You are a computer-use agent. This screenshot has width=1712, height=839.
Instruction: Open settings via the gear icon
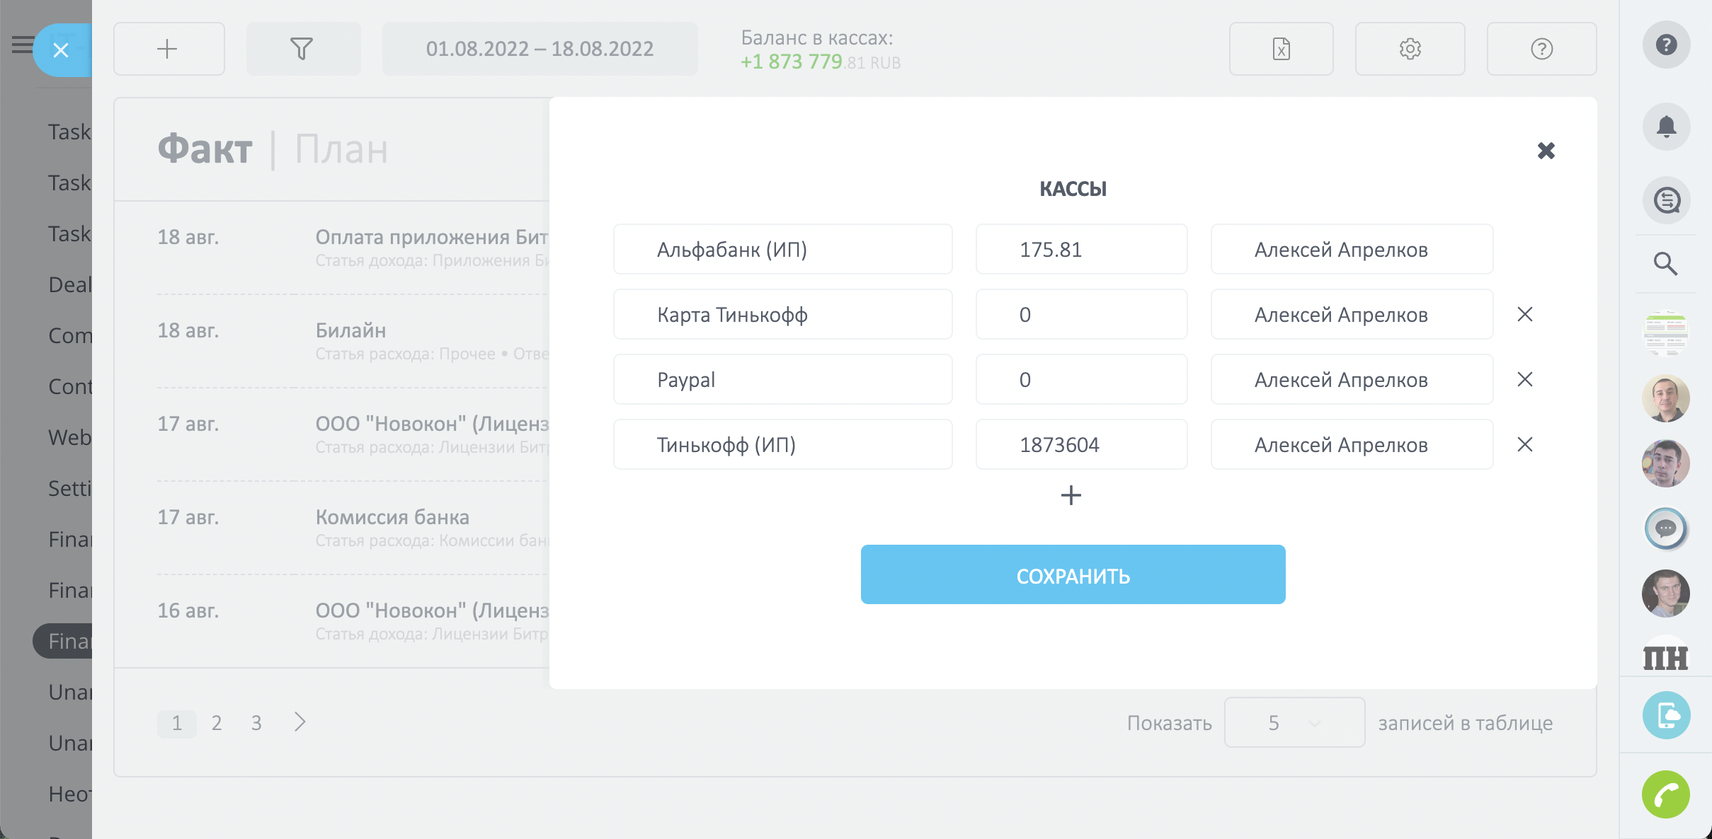pos(1410,49)
